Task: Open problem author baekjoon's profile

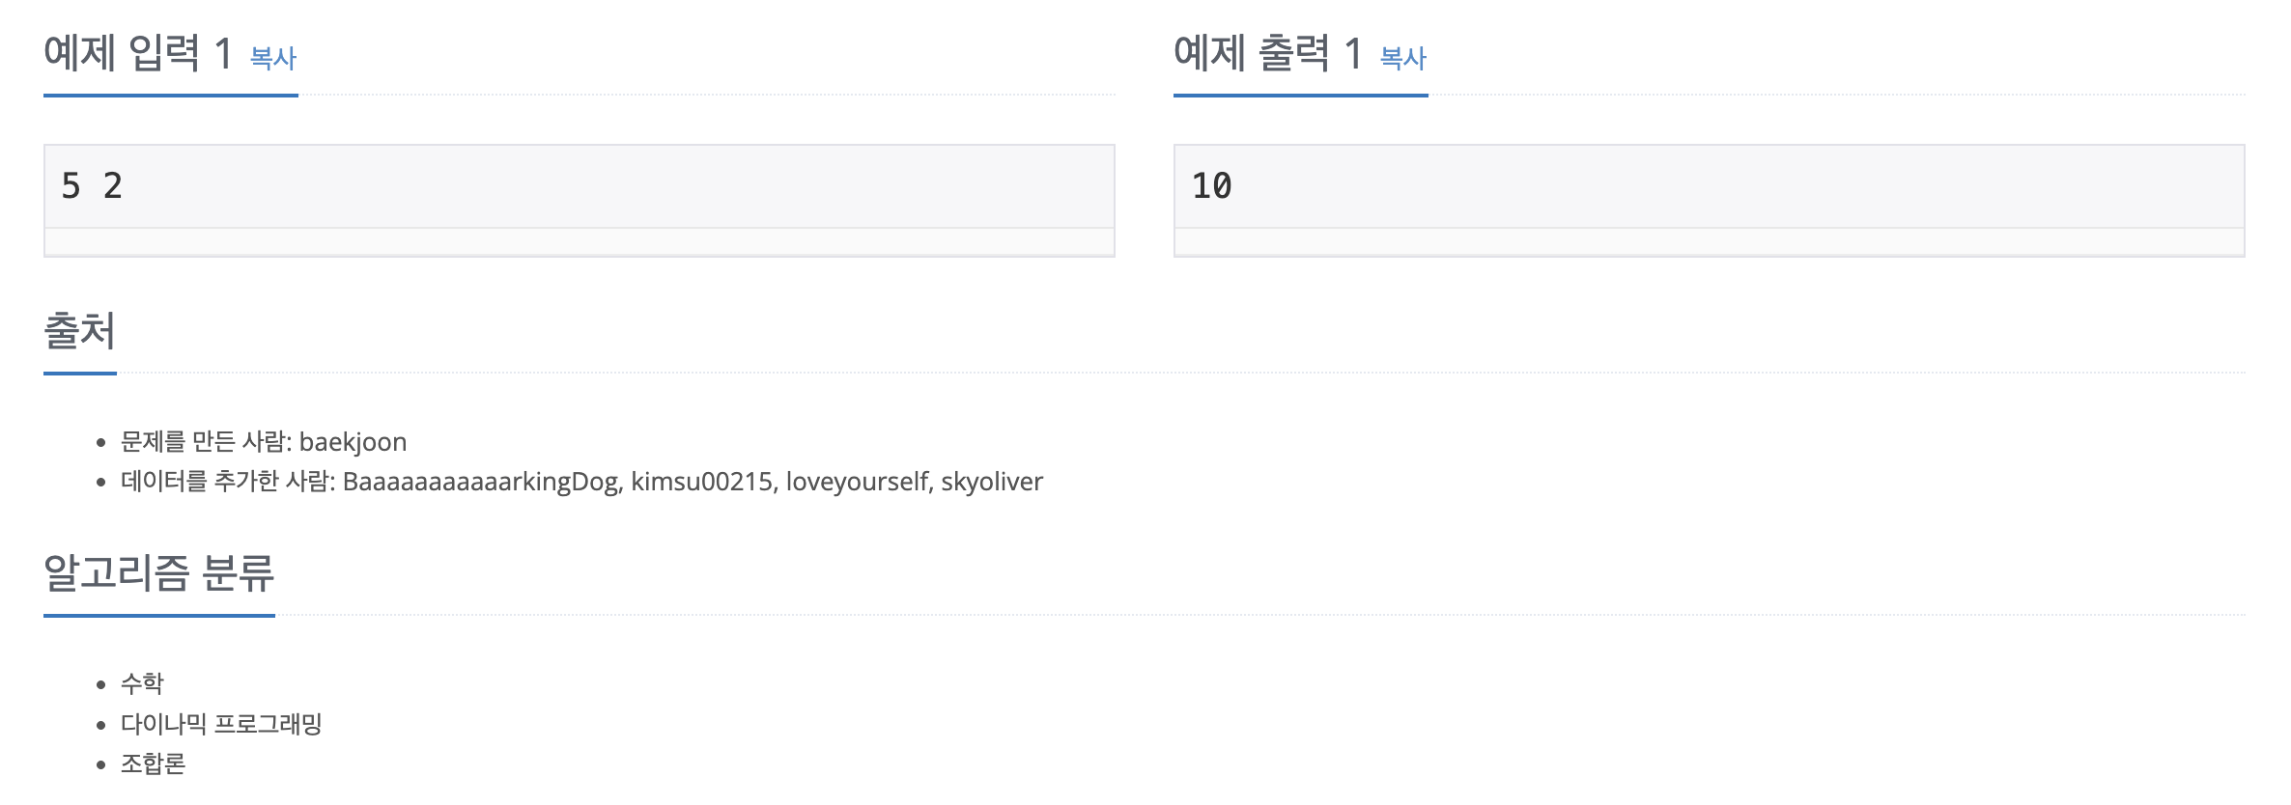Action: [353, 442]
